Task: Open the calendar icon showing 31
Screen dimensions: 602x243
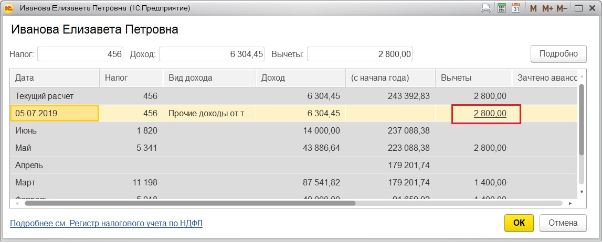Action: point(516,8)
